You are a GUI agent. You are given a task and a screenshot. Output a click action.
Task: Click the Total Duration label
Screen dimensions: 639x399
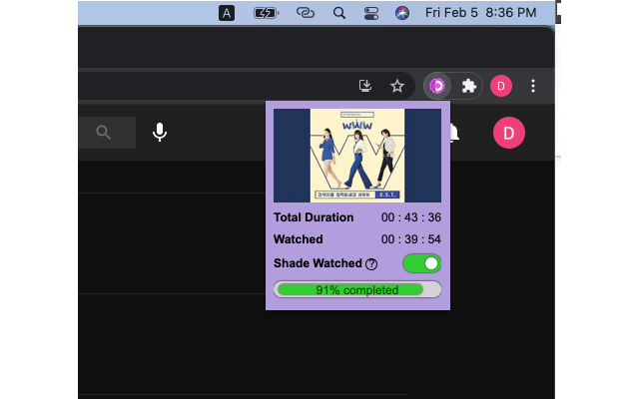(314, 217)
